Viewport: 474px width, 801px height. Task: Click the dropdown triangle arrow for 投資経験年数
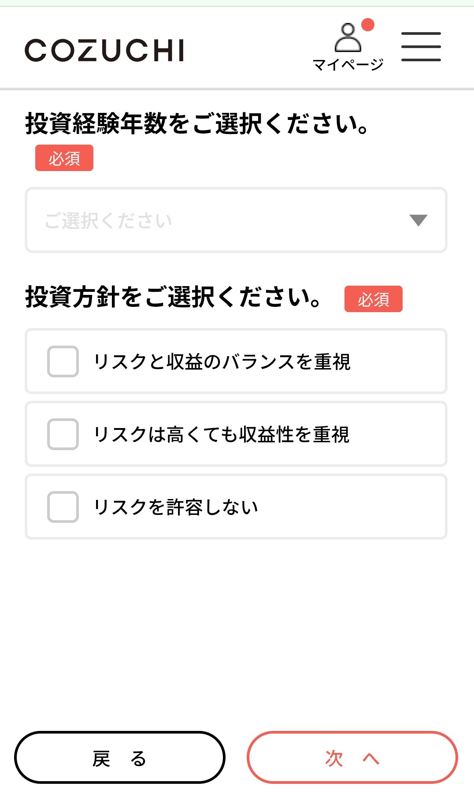point(418,220)
